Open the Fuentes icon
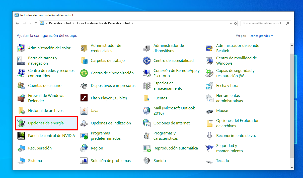 pos(146,98)
